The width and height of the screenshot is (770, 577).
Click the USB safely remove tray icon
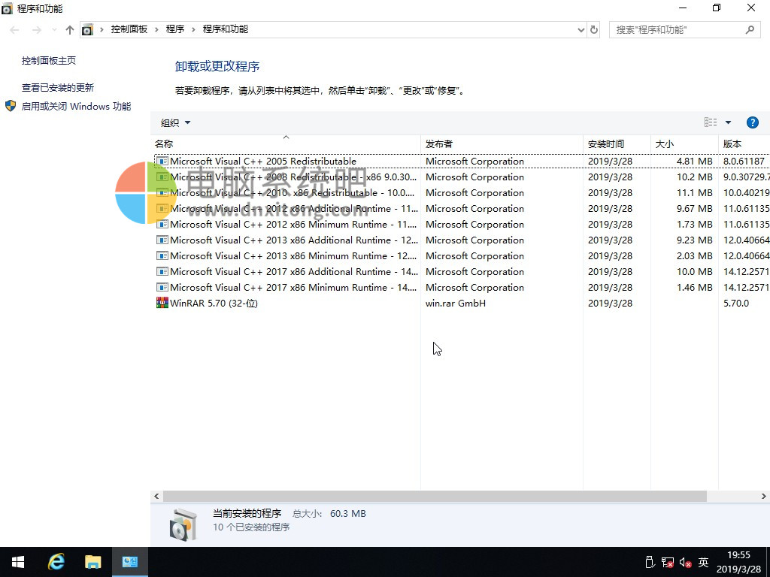(650, 562)
